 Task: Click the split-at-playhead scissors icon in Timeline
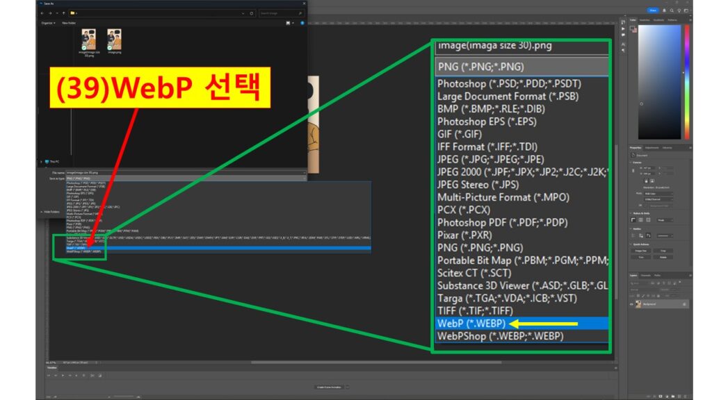pos(91,375)
